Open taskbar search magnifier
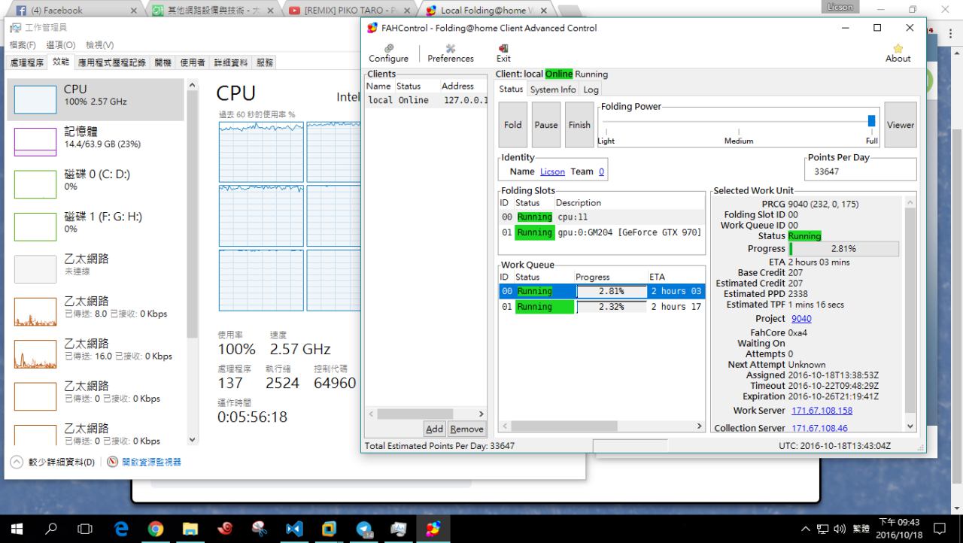The image size is (963, 543). click(51, 529)
